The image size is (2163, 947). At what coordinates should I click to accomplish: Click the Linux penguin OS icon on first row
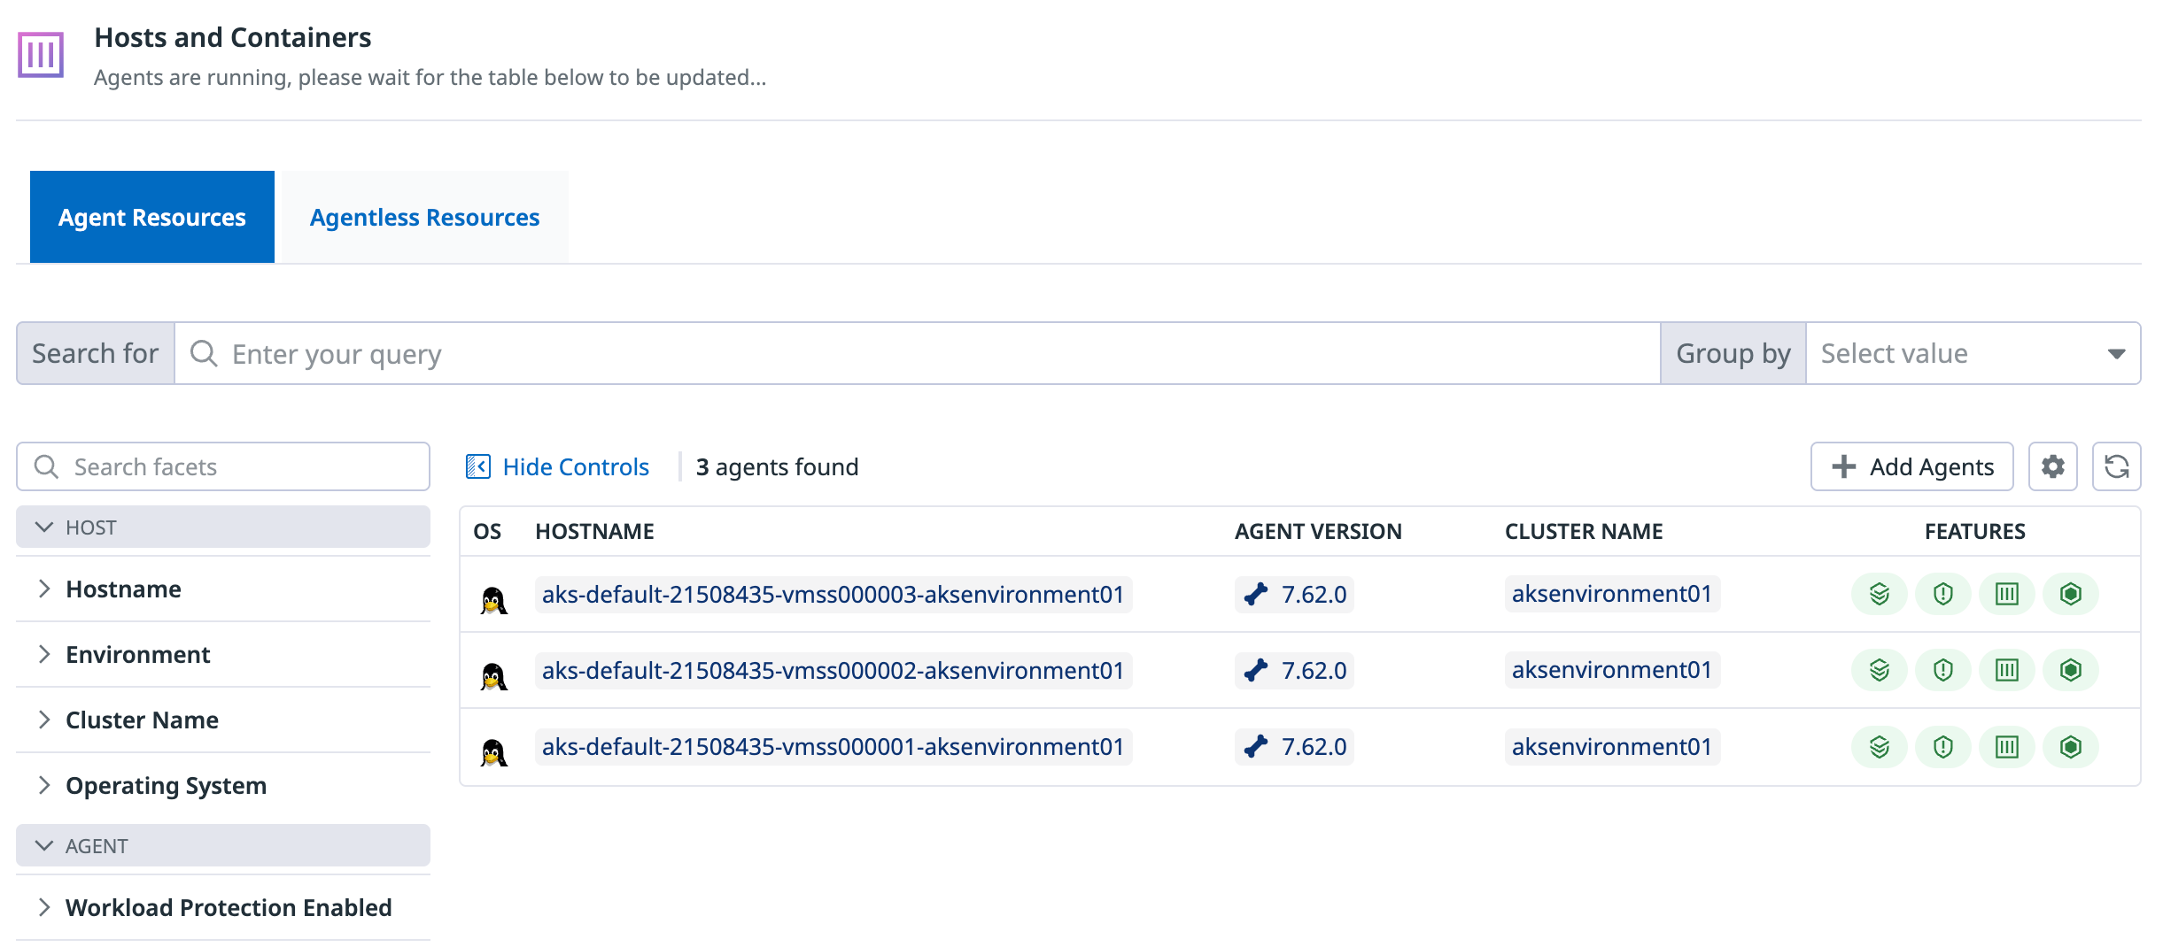pos(493,594)
